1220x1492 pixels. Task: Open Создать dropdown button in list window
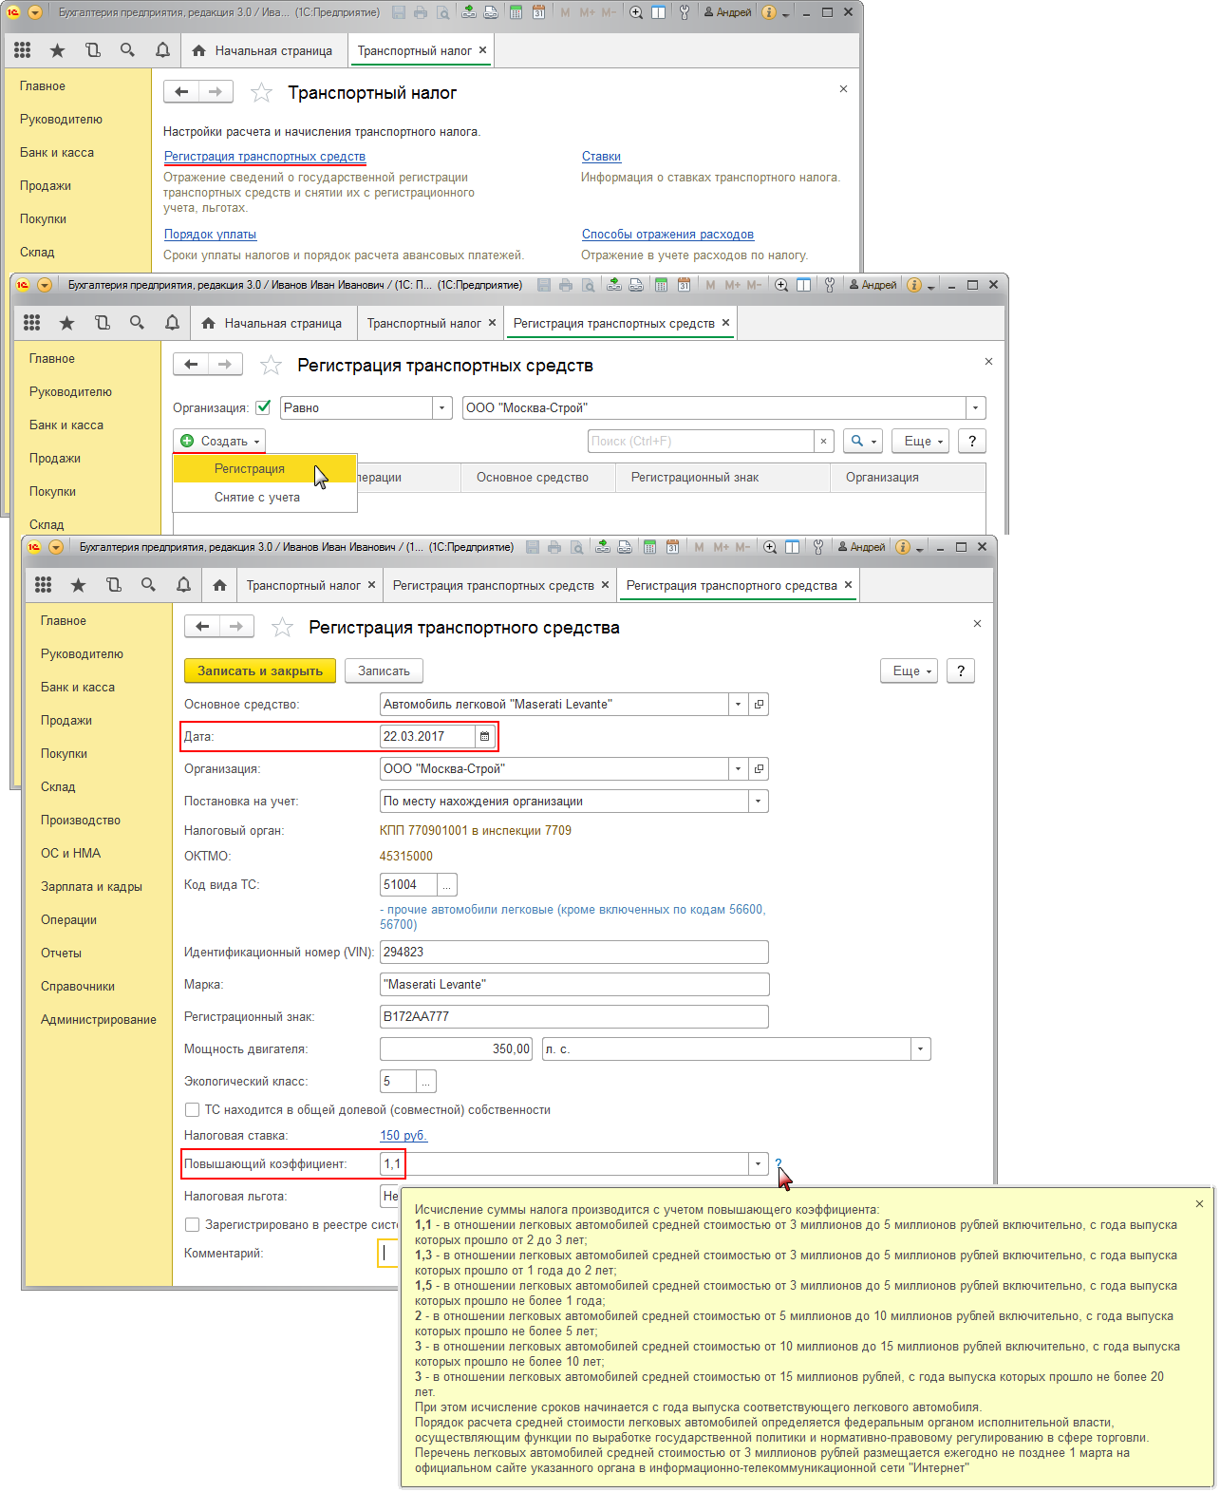[x=219, y=441]
